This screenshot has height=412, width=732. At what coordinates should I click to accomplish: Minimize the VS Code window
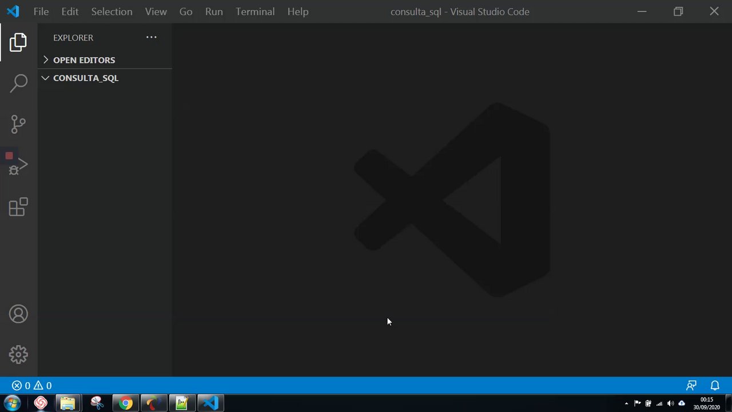pos(642,11)
